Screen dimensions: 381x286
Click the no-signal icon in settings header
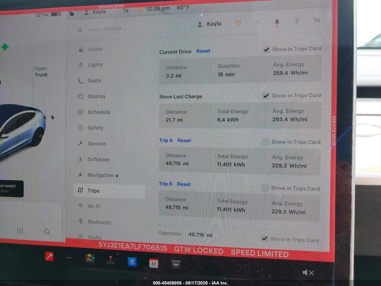coord(317,20)
